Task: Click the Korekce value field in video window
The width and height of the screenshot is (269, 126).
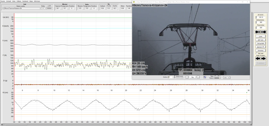Action: click(x=171, y=77)
